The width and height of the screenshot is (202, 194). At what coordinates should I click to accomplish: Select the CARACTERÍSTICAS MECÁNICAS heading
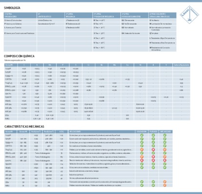pyautogui.click(x=24, y=127)
